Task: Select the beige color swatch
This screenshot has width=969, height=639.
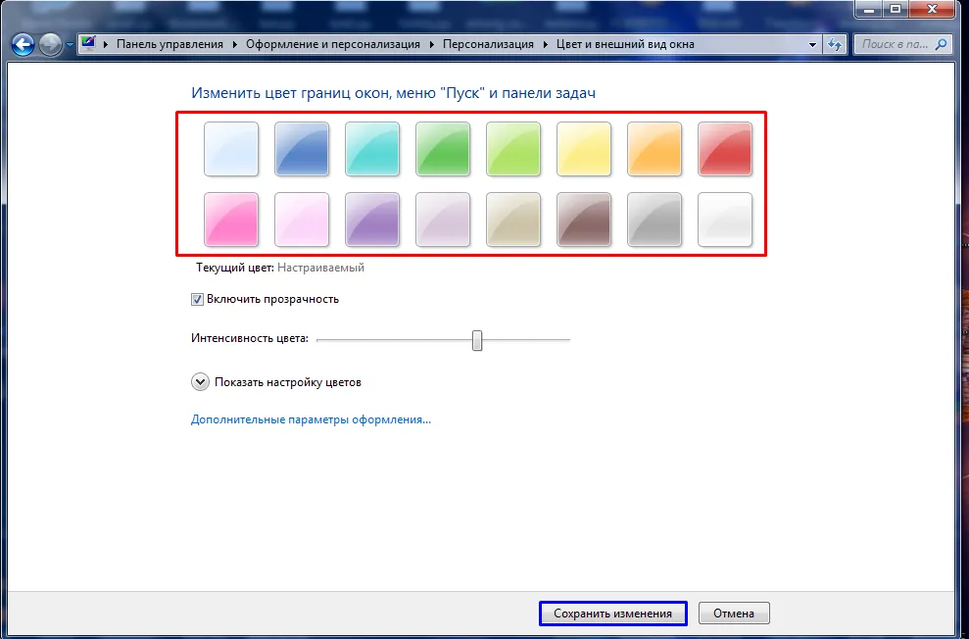Action: click(x=513, y=220)
